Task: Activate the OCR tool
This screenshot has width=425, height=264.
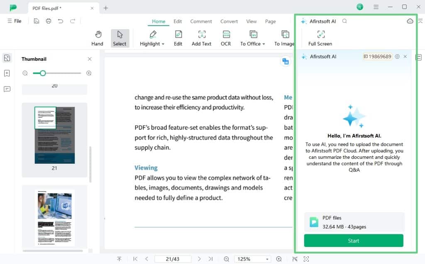Action: [225, 37]
